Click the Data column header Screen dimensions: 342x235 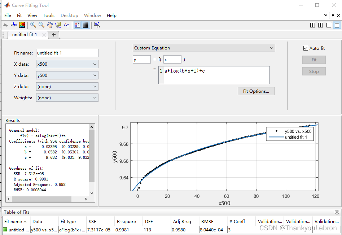point(44,222)
